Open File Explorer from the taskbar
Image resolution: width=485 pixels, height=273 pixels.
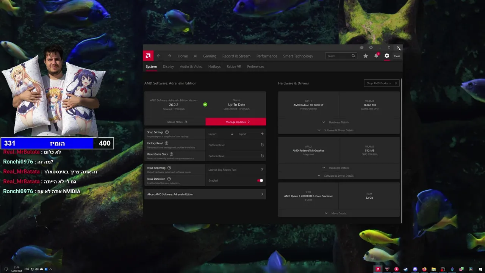coord(433,269)
